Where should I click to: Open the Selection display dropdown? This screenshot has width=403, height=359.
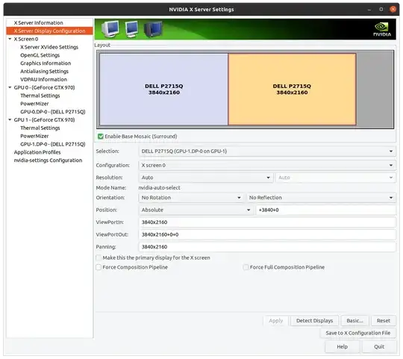pos(267,151)
